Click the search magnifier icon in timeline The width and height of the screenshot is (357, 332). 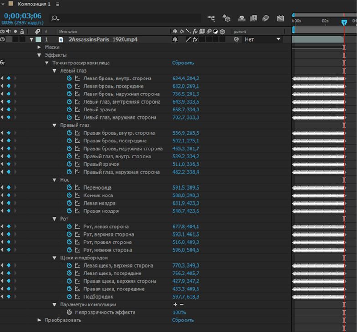point(55,19)
